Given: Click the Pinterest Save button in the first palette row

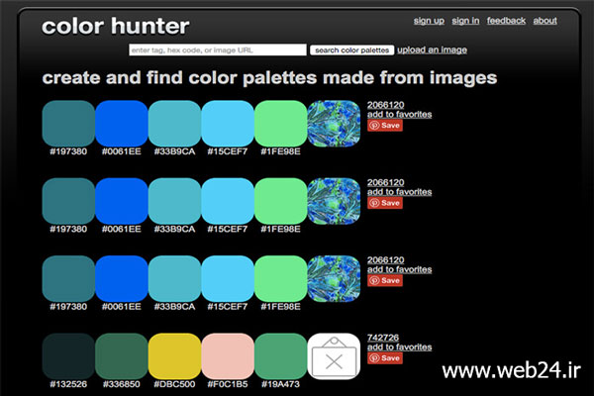Looking at the screenshot, I should pyautogui.click(x=384, y=126).
